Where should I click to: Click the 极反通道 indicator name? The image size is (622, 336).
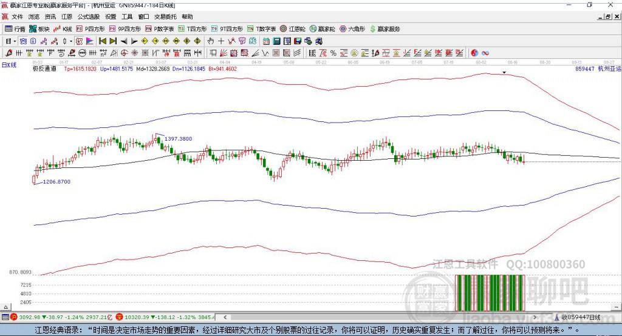coord(44,69)
